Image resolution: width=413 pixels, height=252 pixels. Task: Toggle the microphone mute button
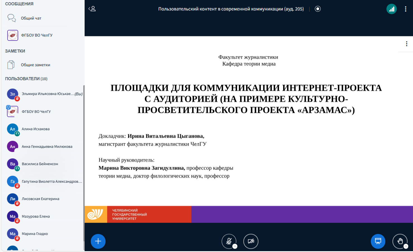(229, 241)
